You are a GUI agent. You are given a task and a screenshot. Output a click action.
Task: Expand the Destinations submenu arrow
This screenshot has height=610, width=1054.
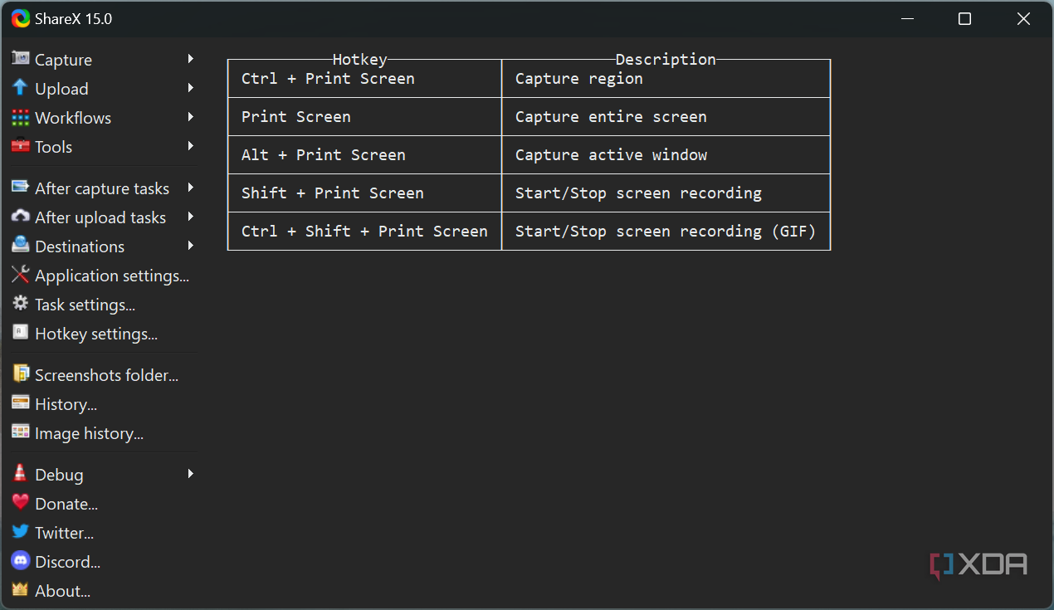(191, 246)
